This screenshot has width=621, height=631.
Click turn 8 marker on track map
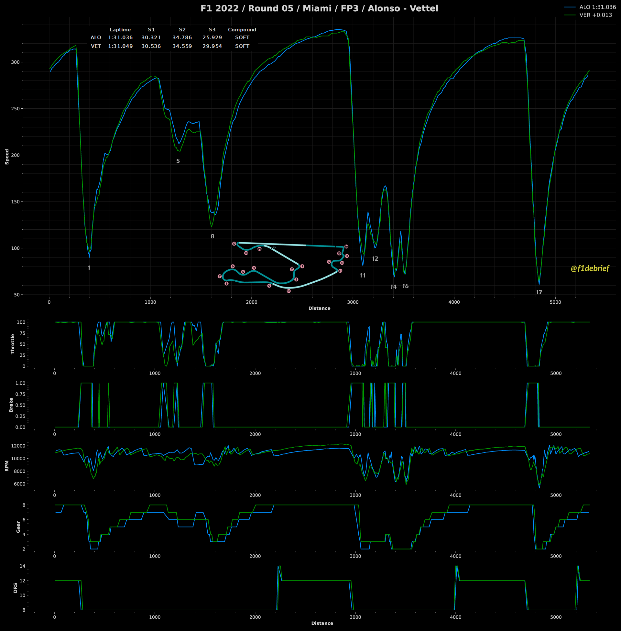click(226, 284)
